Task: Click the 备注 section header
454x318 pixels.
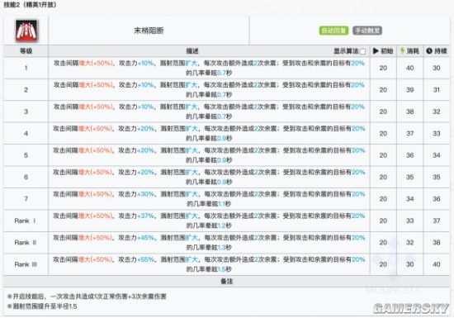Action: (226, 281)
